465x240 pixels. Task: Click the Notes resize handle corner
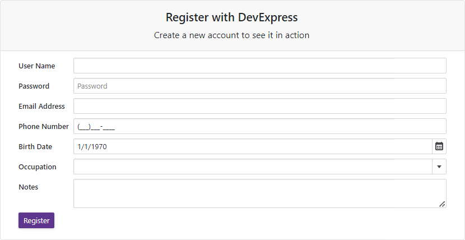pos(442,204)
